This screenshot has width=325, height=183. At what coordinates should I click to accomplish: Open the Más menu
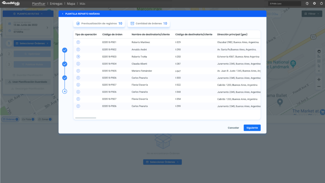82,3
